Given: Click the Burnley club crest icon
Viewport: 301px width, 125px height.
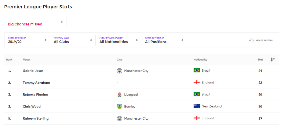Looking at the screenshot, I should 119,107.
